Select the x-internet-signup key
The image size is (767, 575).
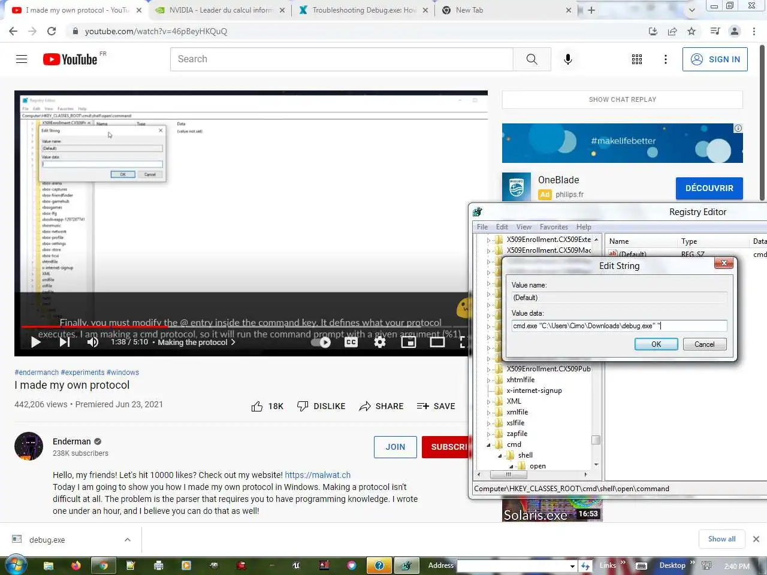pos(534,391)
